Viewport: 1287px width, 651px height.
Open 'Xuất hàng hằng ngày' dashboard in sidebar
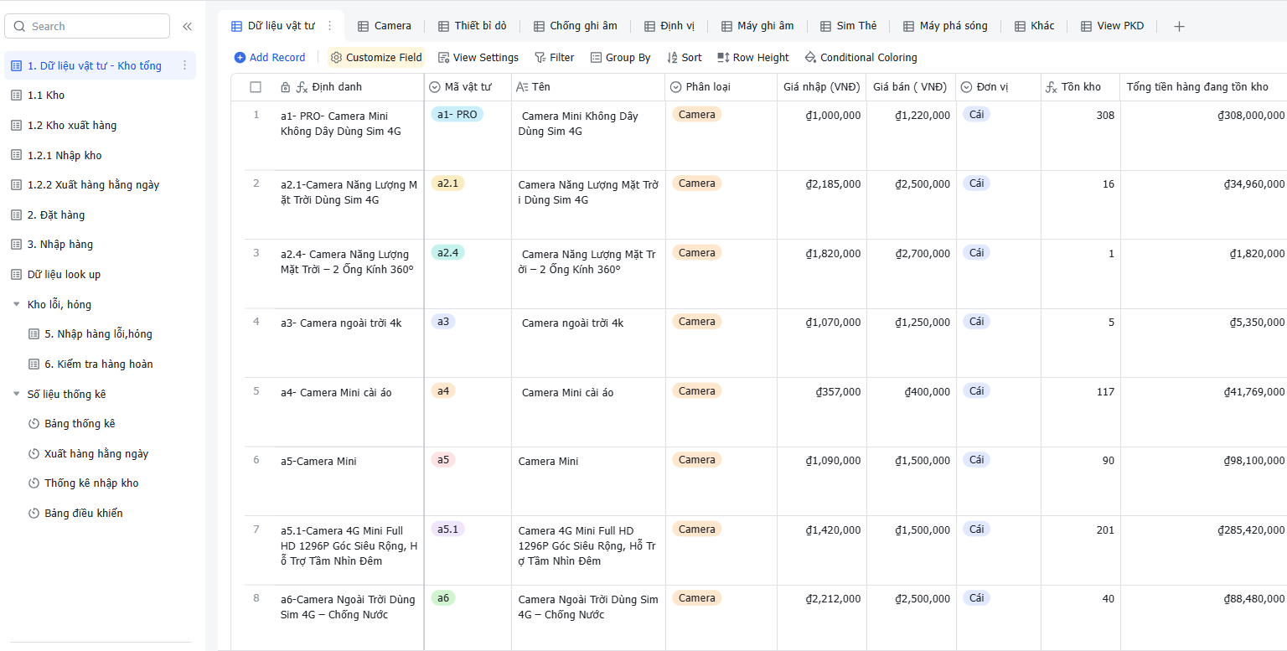click(x=101, y=454)
